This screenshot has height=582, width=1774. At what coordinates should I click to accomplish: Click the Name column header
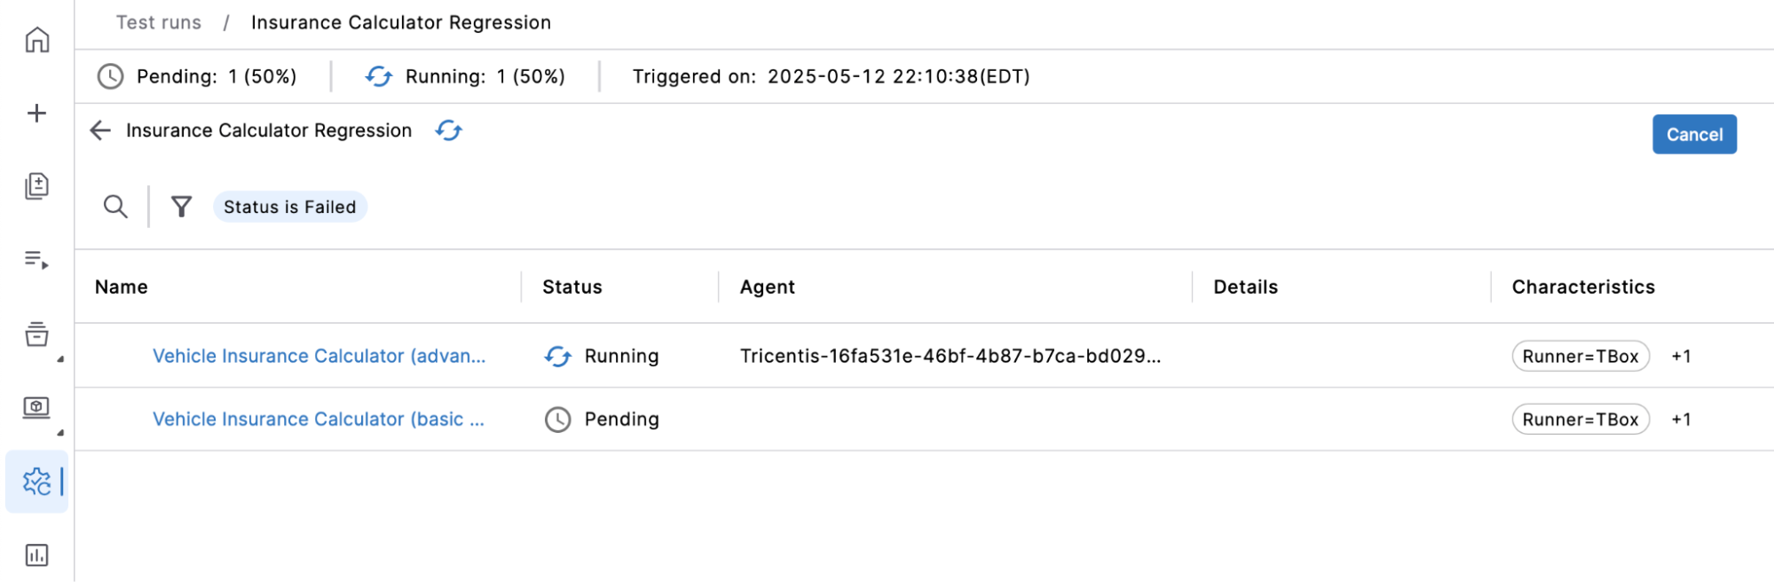pos(121,287)
